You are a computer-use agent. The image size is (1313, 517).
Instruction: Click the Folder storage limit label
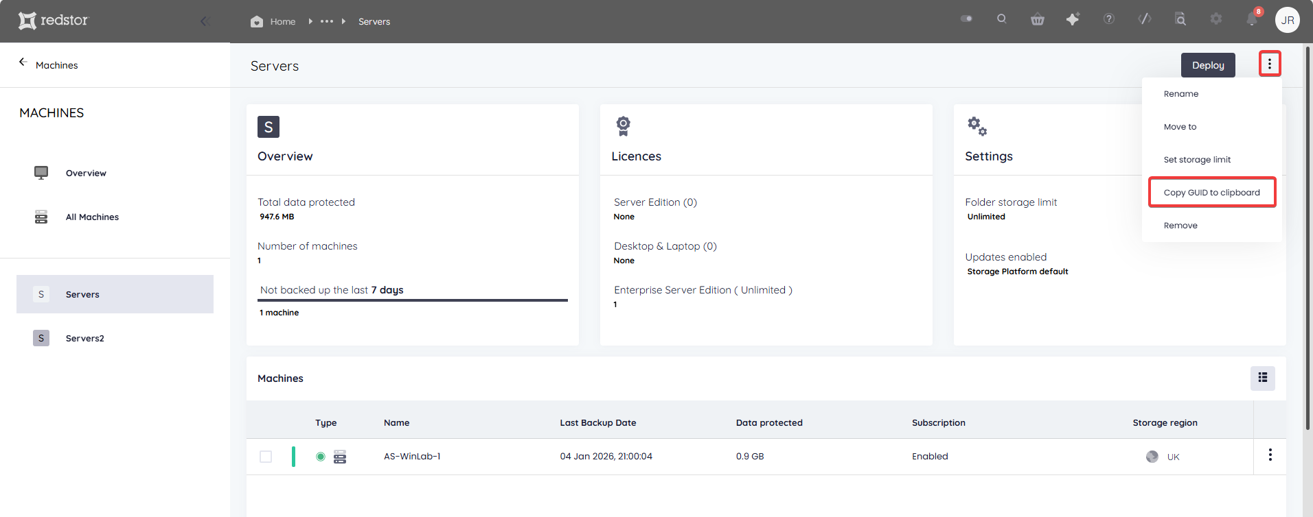click(x=1011, y=202)
